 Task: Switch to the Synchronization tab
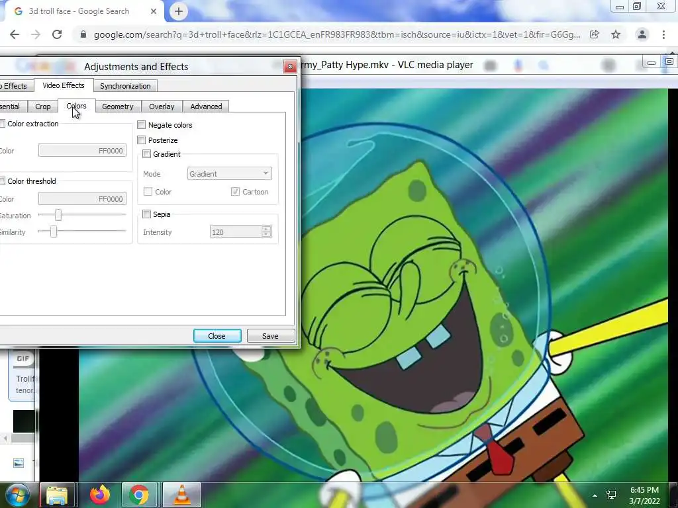125,86
